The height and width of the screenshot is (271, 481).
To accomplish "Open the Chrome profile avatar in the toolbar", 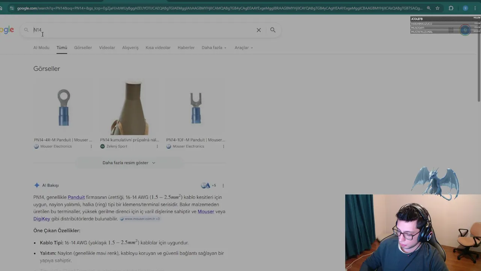I will tap(465, 8).
